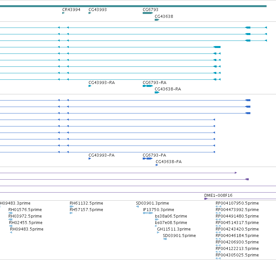Screen dimensions: 276x260
Task: Select the CG6793-PA protein label
Action: [x=154, y=155]
